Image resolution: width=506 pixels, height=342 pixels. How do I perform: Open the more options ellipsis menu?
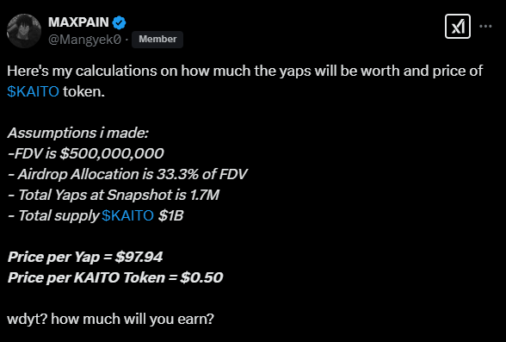point(485,26)
